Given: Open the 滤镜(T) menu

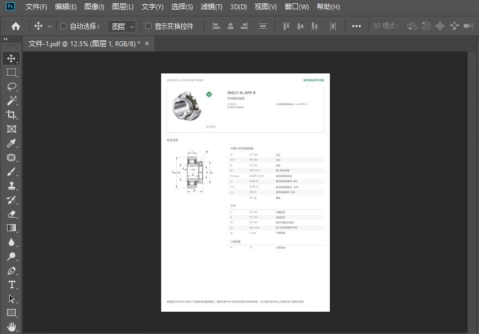Looking at the screenshot, I should tap(211, 7).
